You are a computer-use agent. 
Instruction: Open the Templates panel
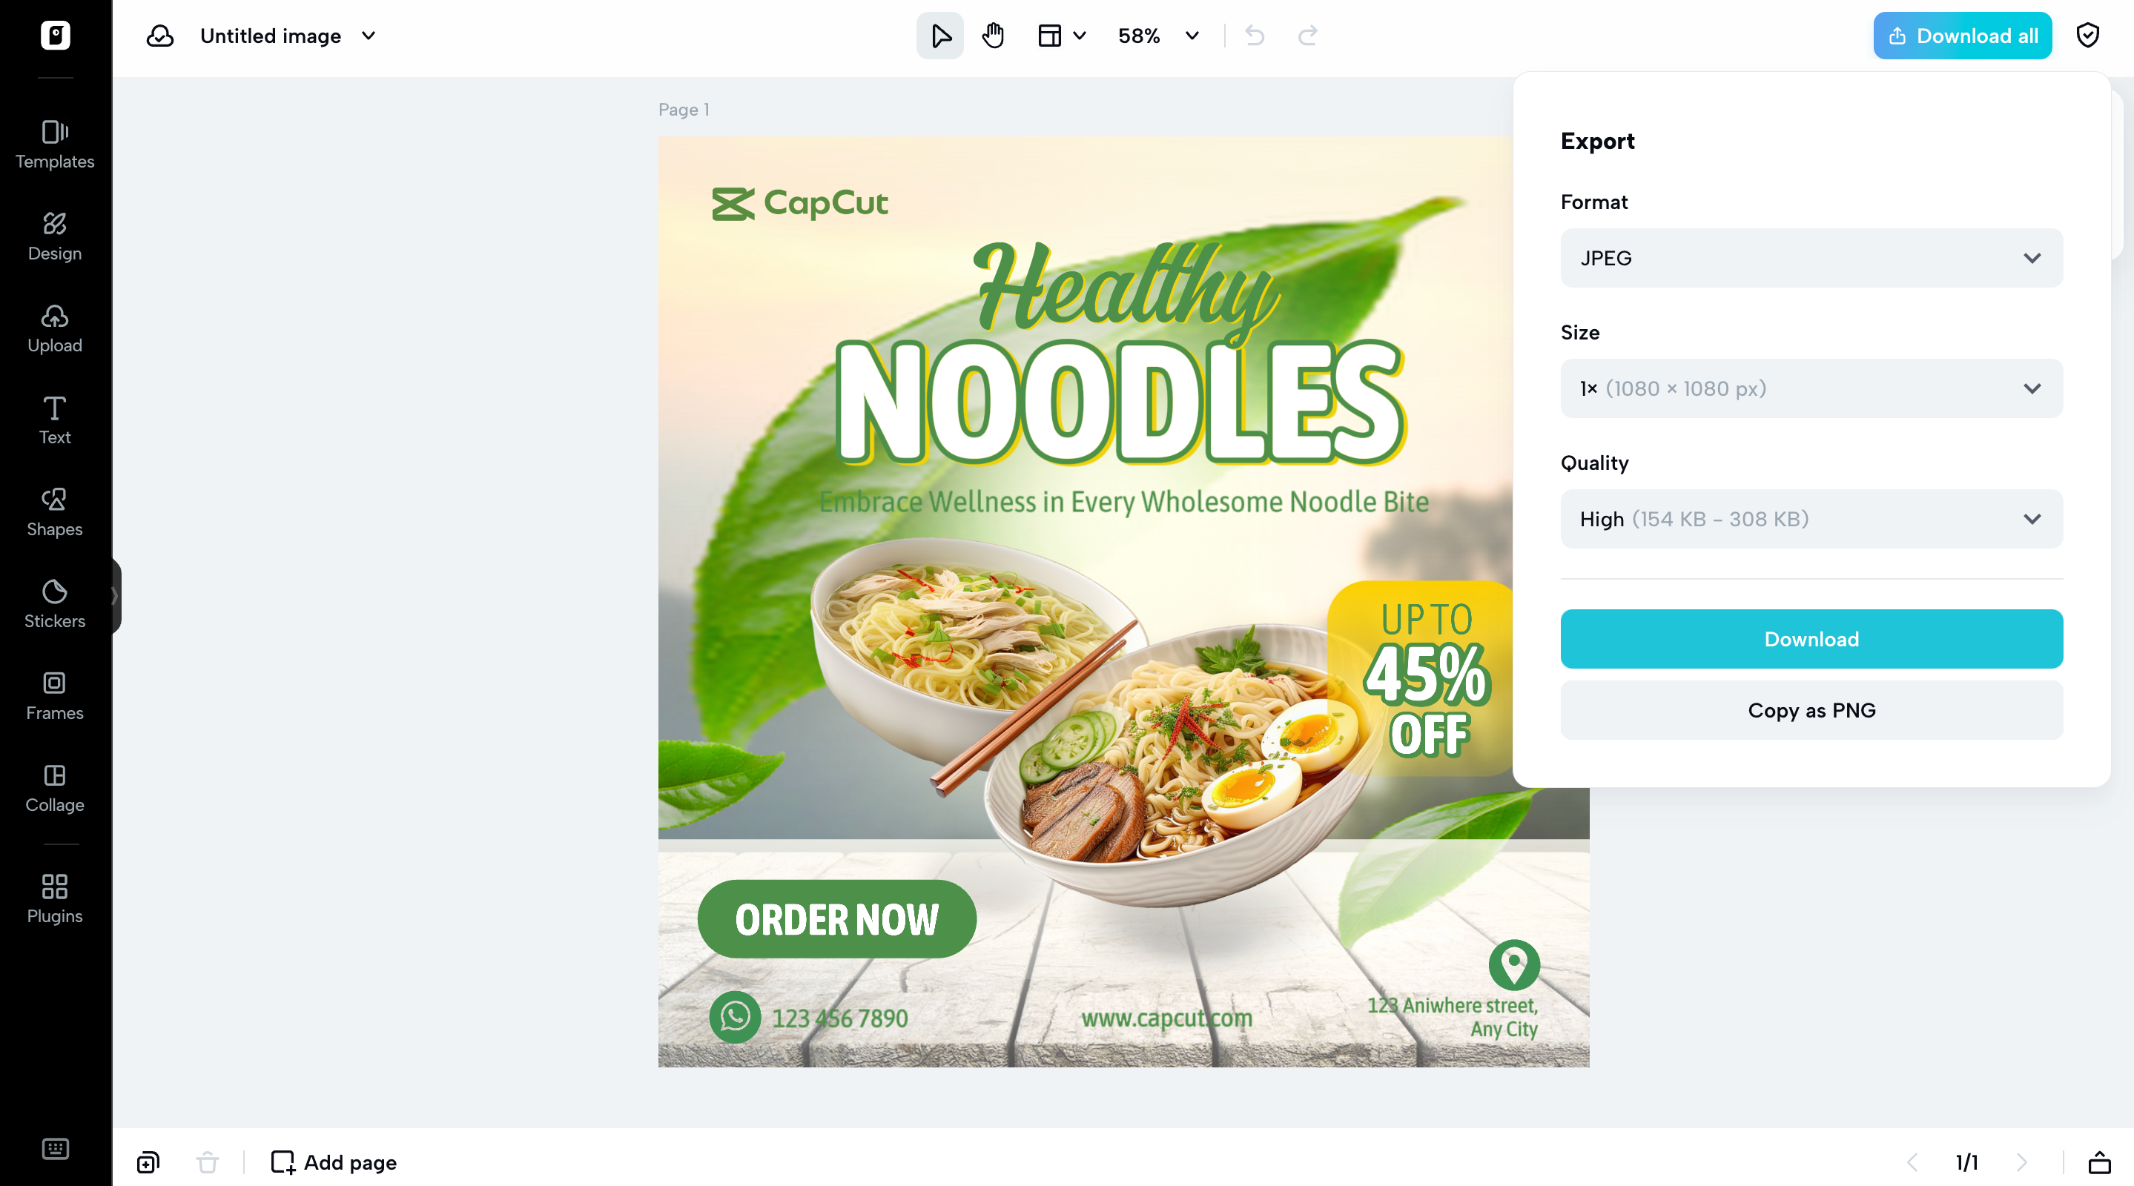click(55, 145)
